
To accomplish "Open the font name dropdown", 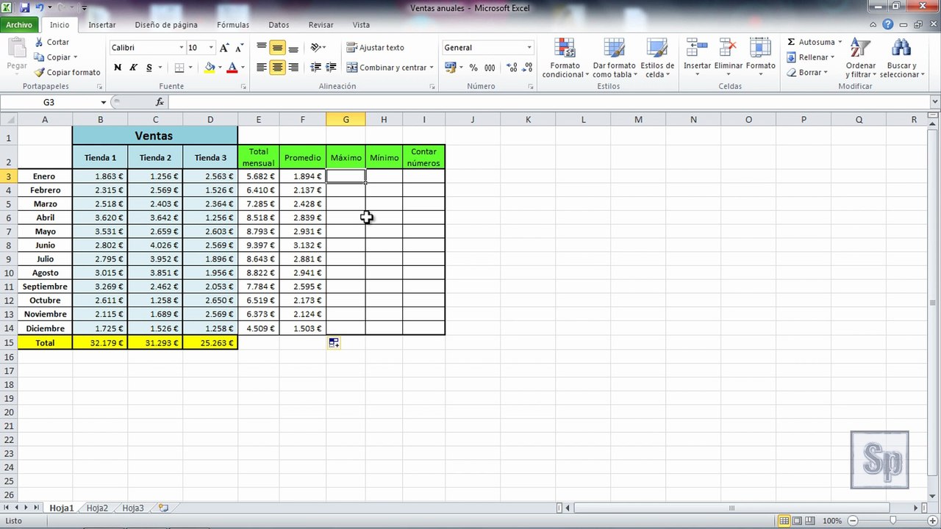I will tap(181, 48).
